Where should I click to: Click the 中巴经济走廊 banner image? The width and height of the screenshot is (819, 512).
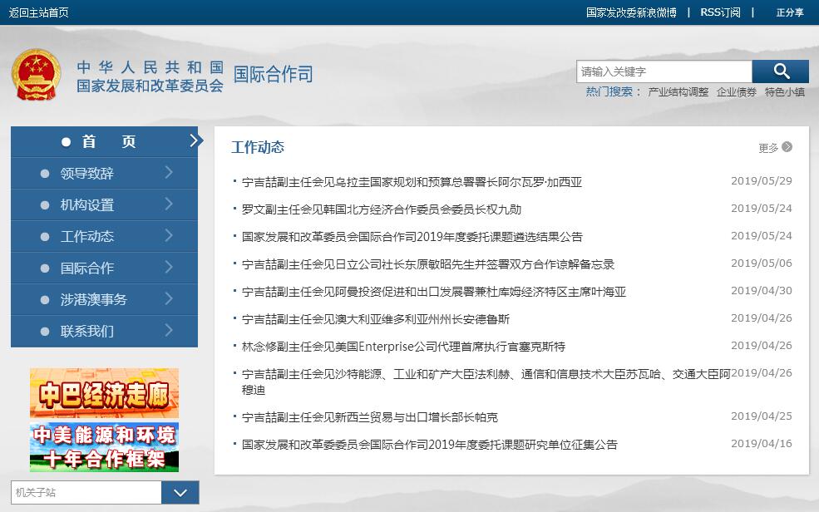click(x=104, y=393)
